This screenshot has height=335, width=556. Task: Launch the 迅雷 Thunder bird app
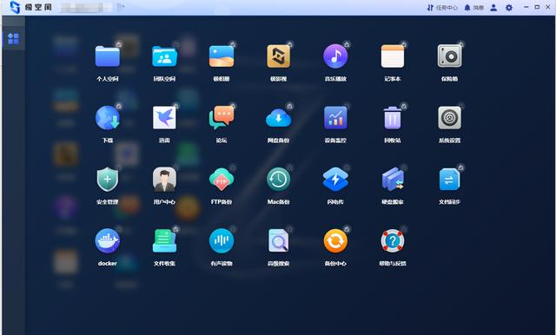(x=164, y=117)
